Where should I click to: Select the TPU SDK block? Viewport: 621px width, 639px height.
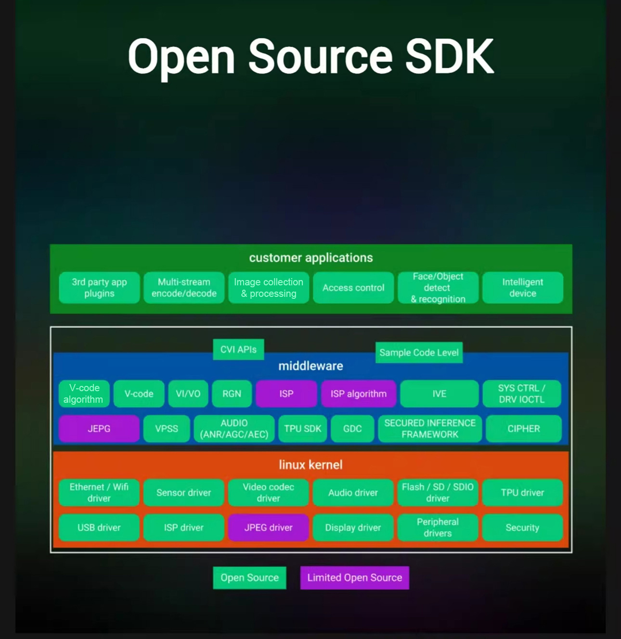(302, 429)
